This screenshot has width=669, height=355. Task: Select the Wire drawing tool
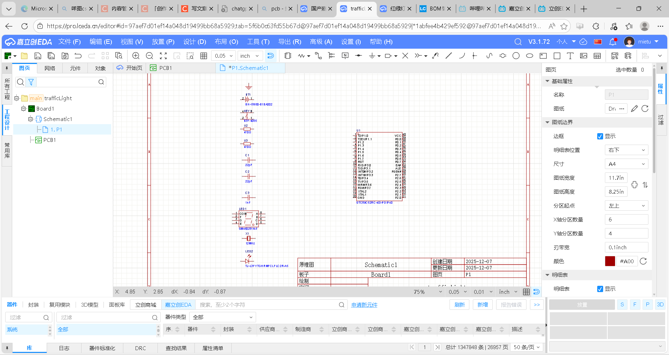(318, 56)
